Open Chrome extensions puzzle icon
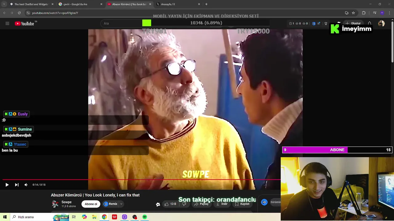The image size is (394, 221). (364, 13)
